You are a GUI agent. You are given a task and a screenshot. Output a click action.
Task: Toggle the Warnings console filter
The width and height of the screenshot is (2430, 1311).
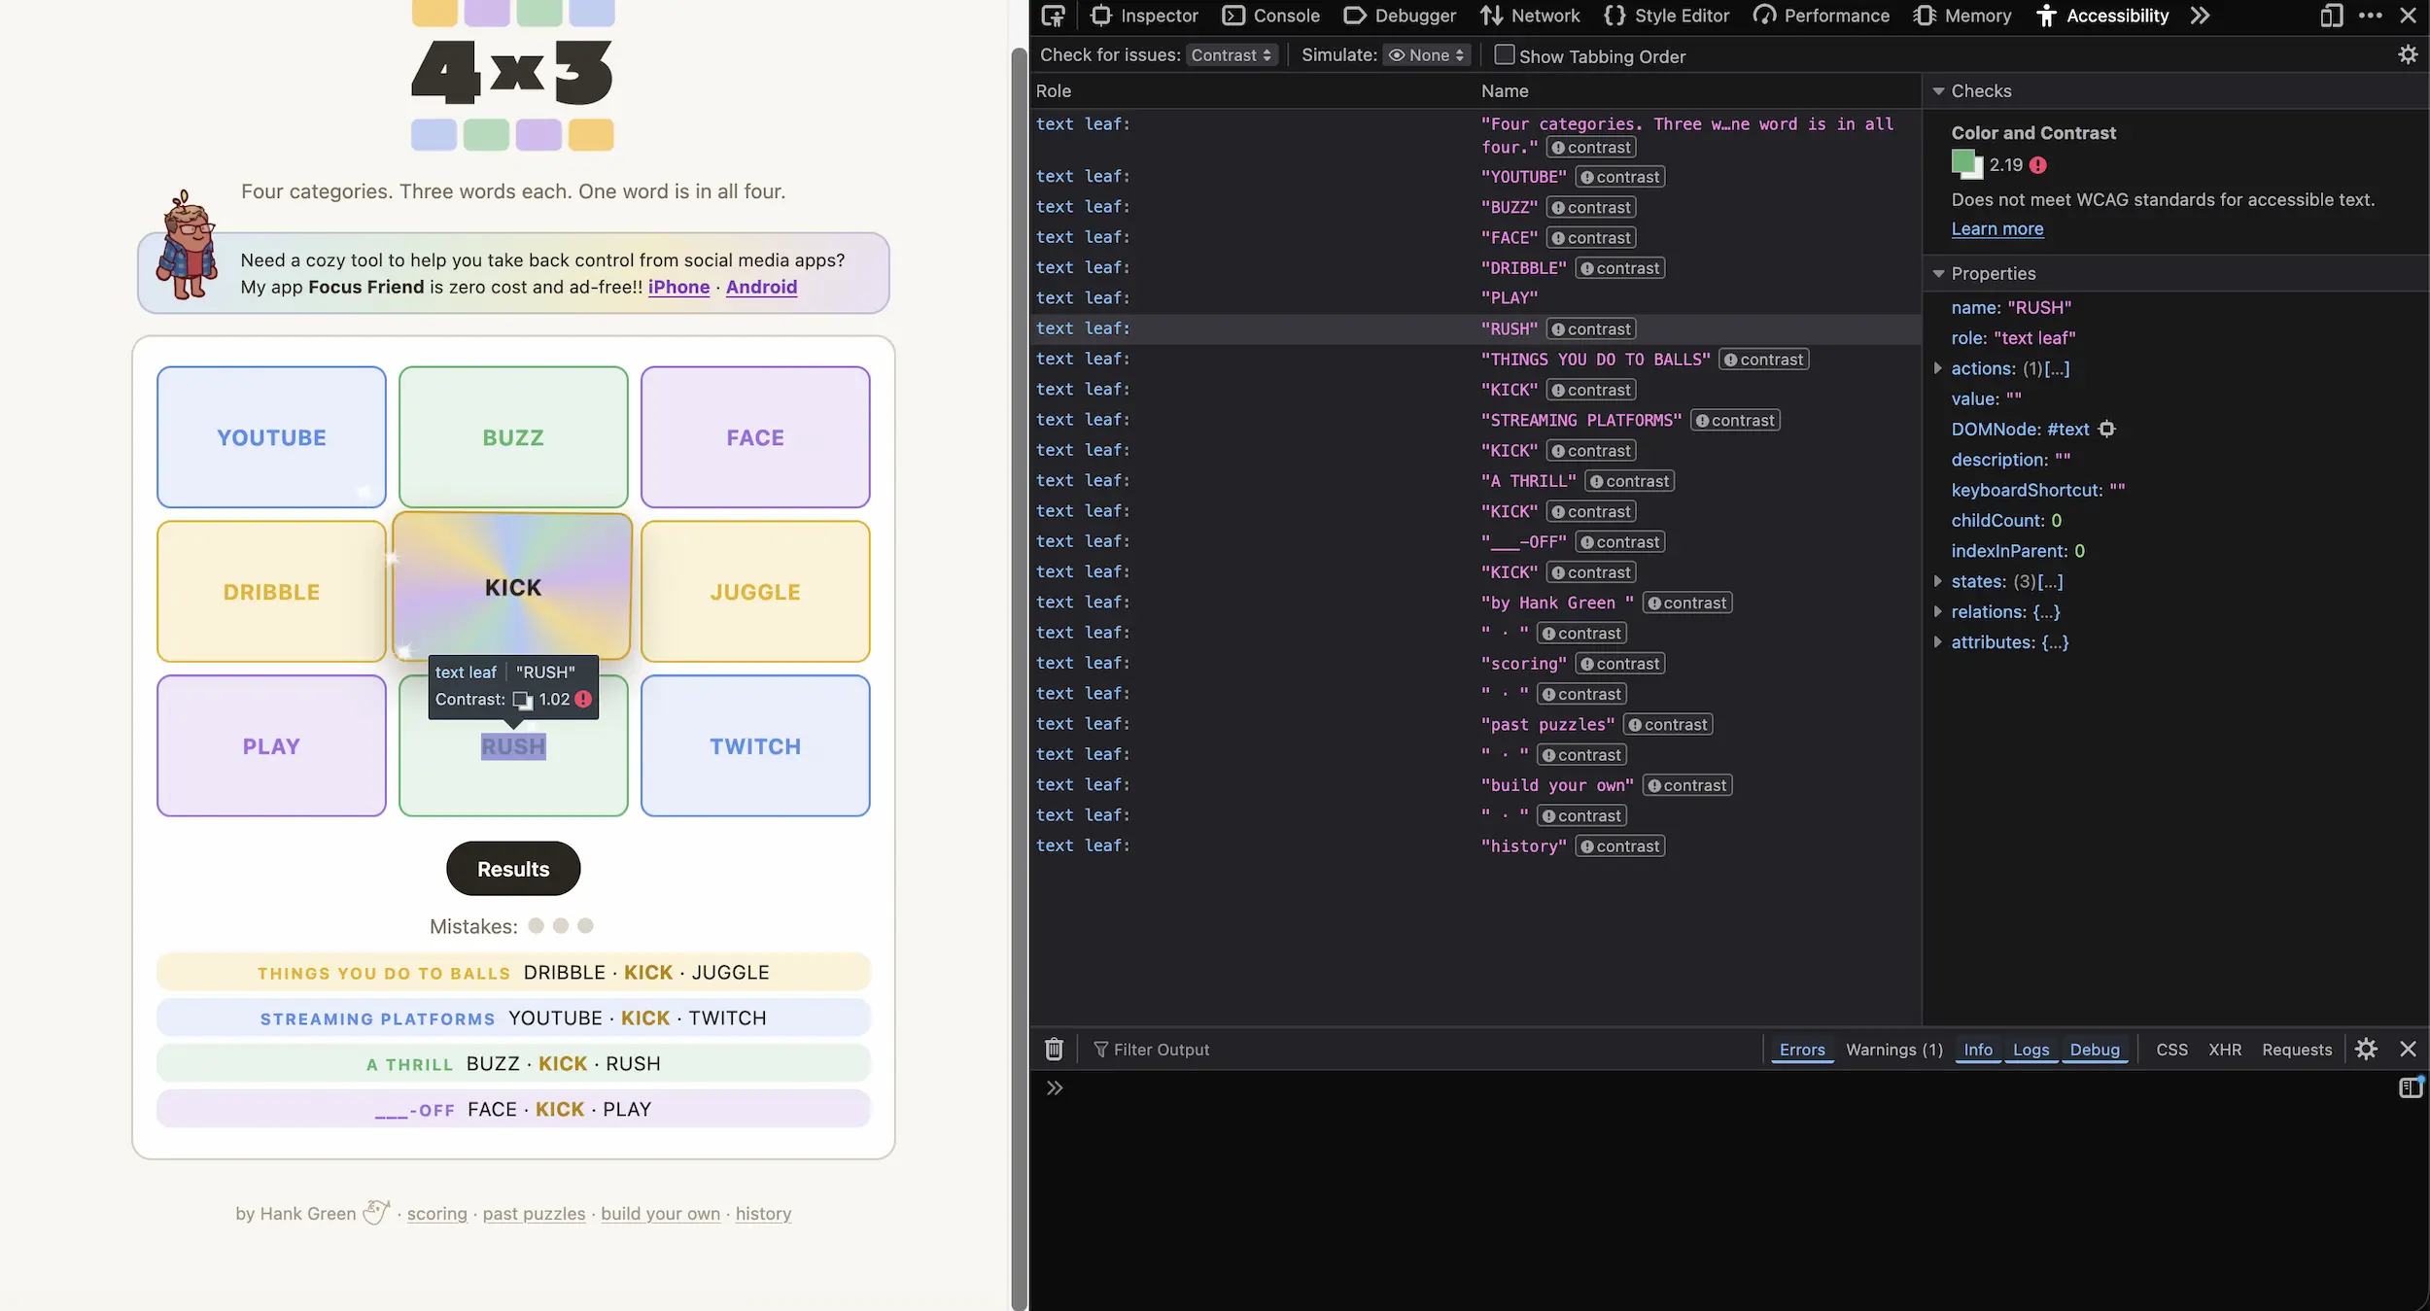click(1894, 1050)
